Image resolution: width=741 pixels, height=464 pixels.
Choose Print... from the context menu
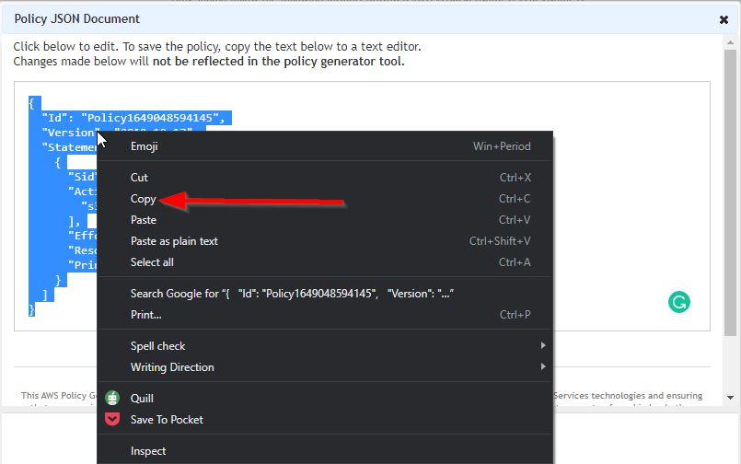[x=325, y=315]
